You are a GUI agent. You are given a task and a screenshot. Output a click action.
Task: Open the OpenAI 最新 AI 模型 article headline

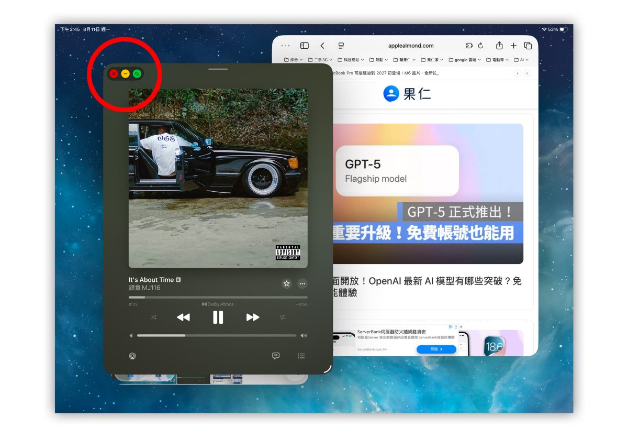point(427,287)
